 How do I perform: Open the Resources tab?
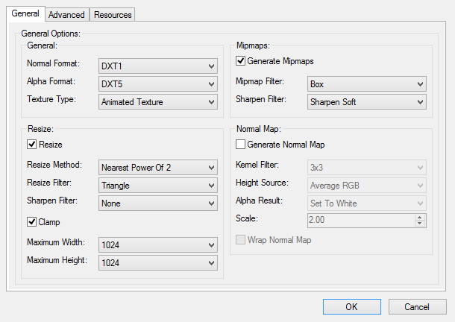[x=113, y=14]
